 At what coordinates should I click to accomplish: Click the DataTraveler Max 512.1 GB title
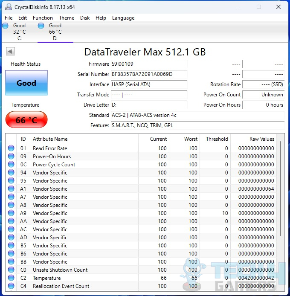[x=145, y=52]
